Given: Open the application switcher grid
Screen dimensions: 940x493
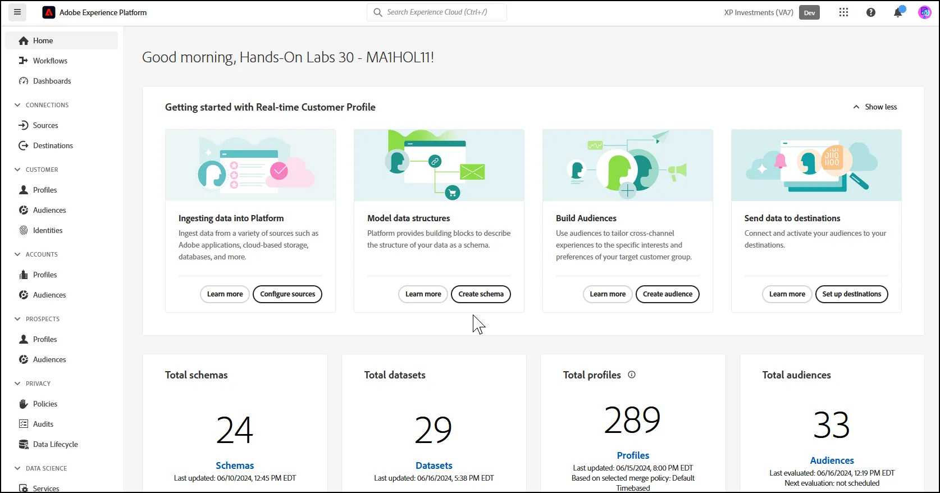Looking at the screenshot, I should [x=843, y=12].
